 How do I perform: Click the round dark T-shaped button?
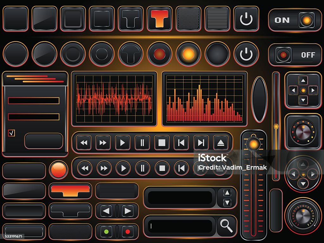point(130,54)
